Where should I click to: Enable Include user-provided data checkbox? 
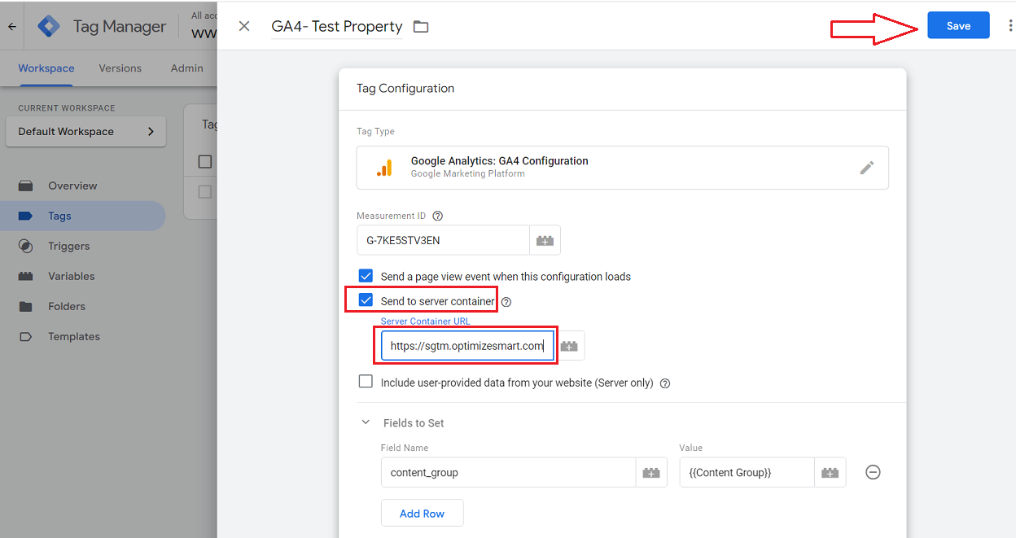366,382
